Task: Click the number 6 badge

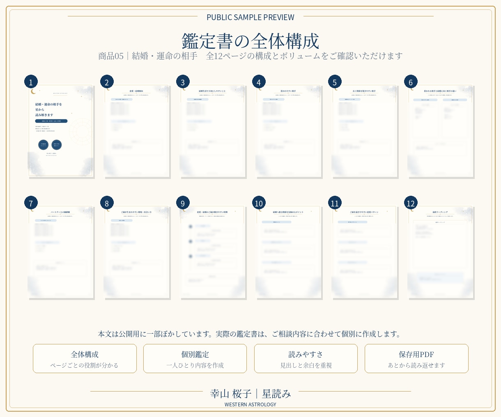Action: coord(411,82)
